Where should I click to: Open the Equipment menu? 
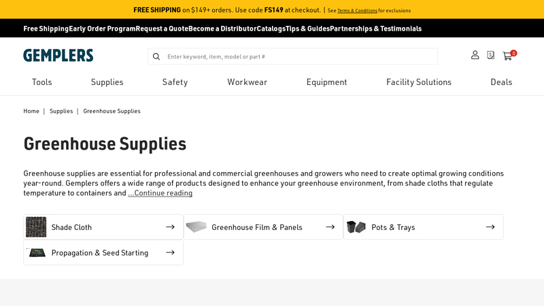coord(327,82)
